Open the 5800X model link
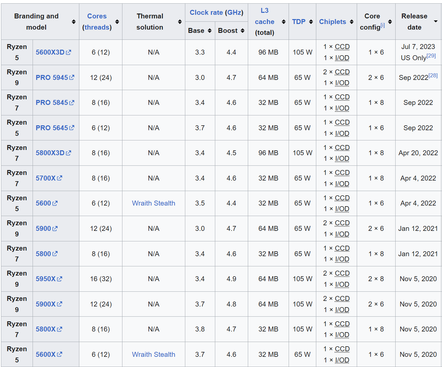 [49, 329]
